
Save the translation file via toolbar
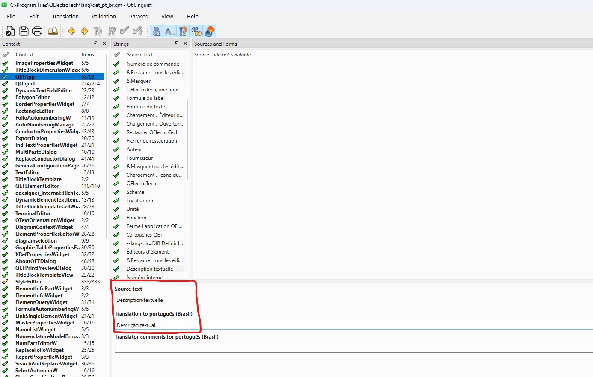(x=24, y=31)
